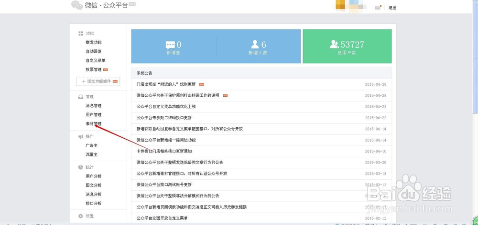Open announcement 公众平台新增素材管理接口
The width and height of the screenshot is (478, 225).
pyautogui.click(x=182, y=174)
